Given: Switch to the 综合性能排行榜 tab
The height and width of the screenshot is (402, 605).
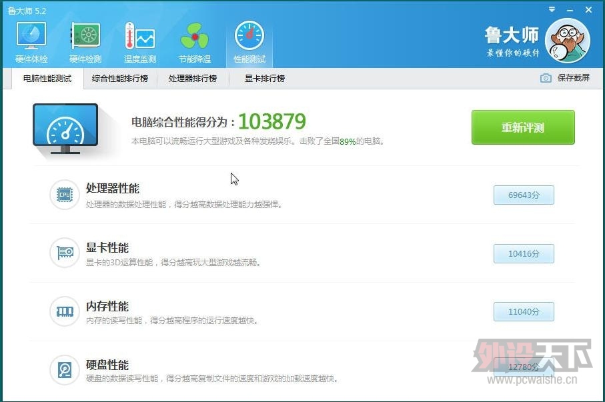Looking at the screenshot, I should (x=120, y=79).
